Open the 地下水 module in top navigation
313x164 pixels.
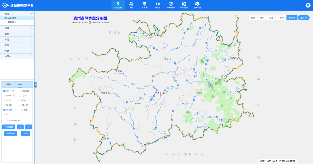(158, 5)
